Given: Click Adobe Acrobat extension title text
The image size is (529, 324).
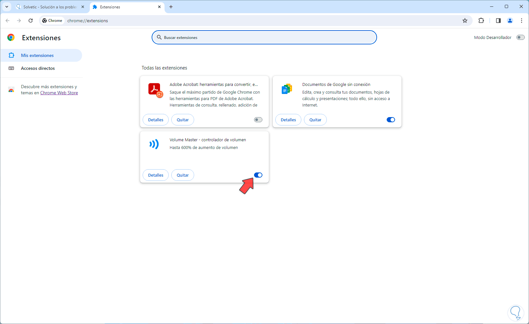Looking at the screenshot, I should coord(214,85).
